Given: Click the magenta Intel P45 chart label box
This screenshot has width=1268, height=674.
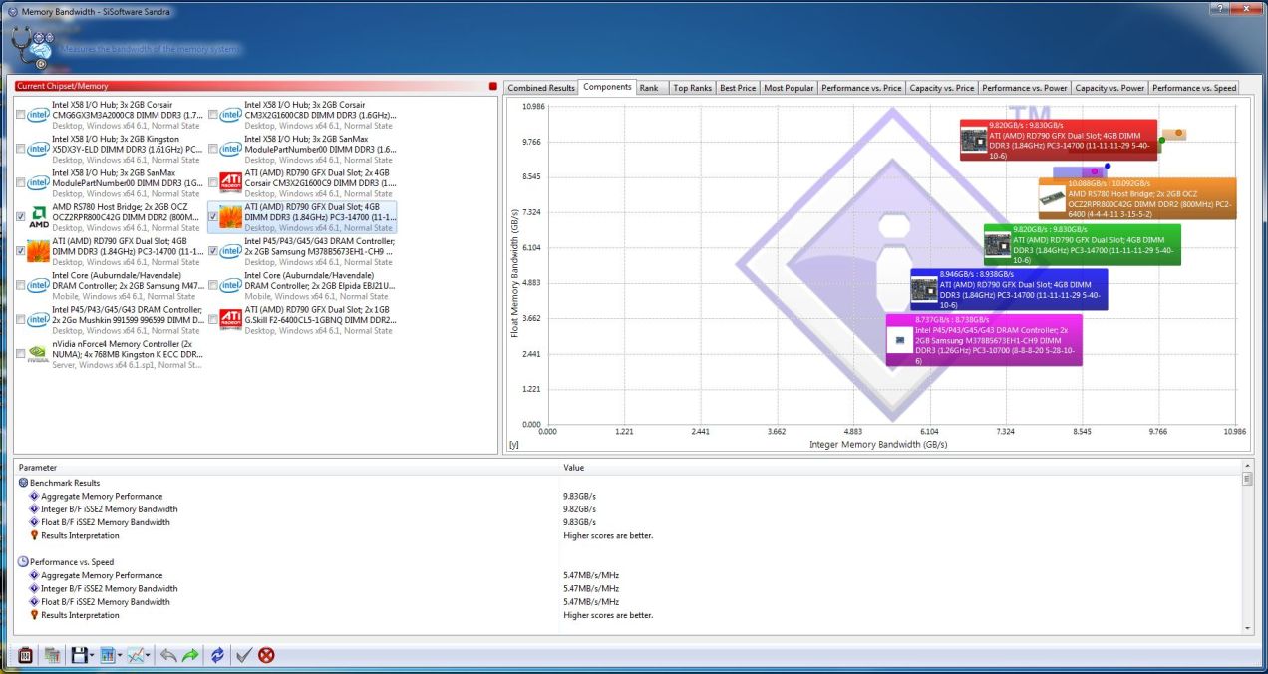Looking at the screenshot, I should (984, 340).
